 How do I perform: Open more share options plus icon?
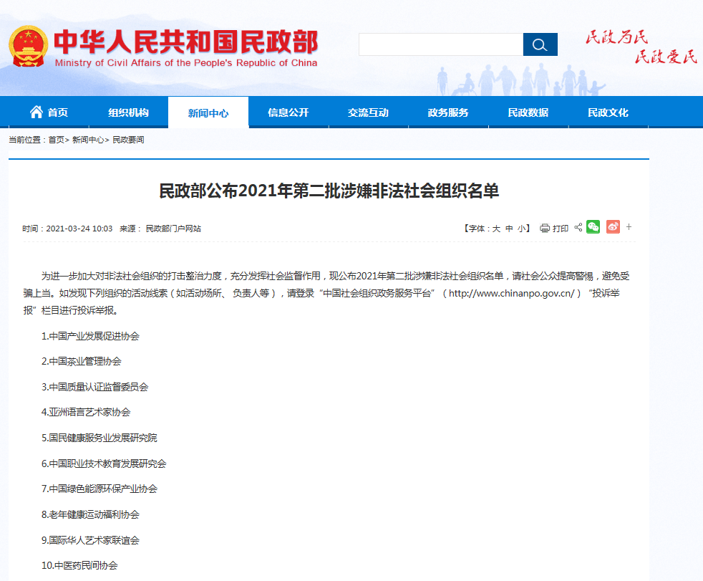pos(629,227)
